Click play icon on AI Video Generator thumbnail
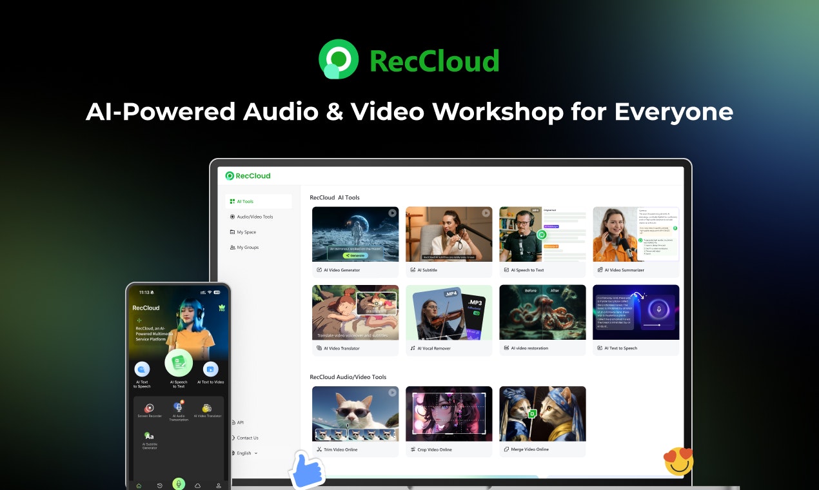Screen dimensions: 819x490 392,213
